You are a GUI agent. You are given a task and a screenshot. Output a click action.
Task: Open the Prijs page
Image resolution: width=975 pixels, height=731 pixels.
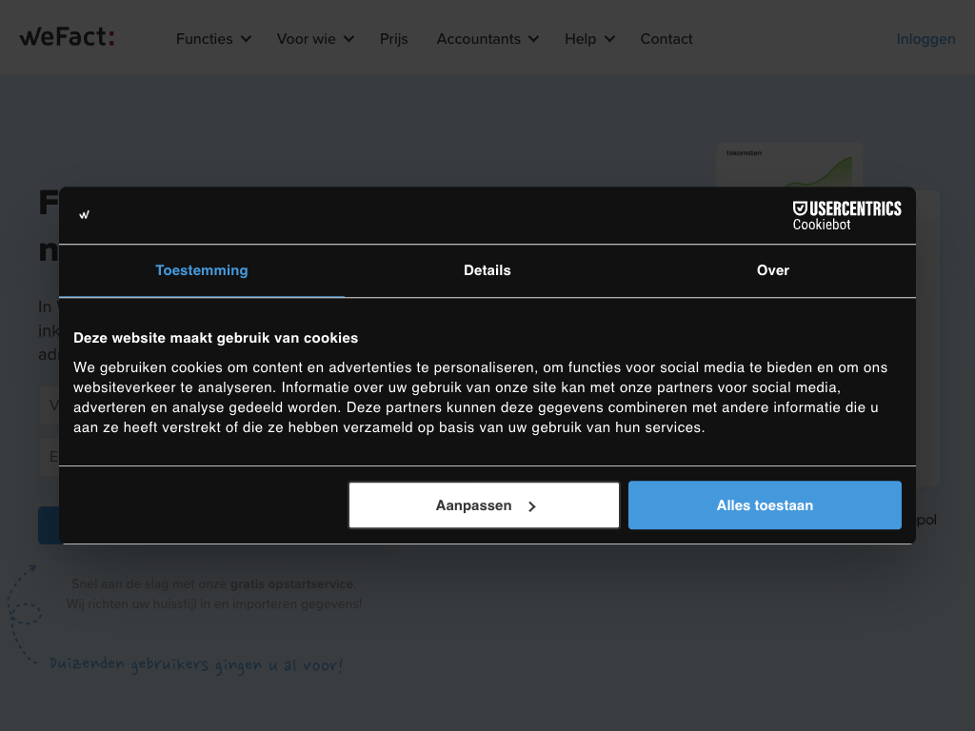[393, 39]
